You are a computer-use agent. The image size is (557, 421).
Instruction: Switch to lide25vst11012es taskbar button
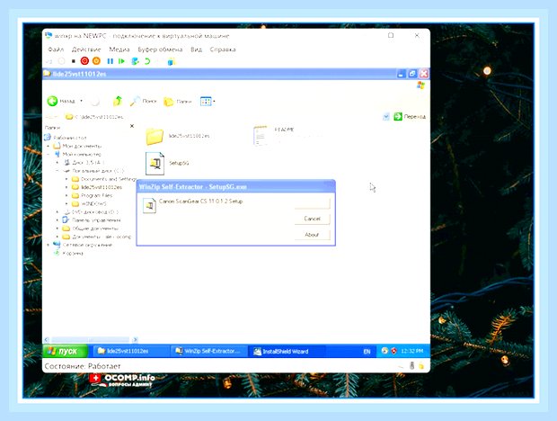[x=130, y=352]
